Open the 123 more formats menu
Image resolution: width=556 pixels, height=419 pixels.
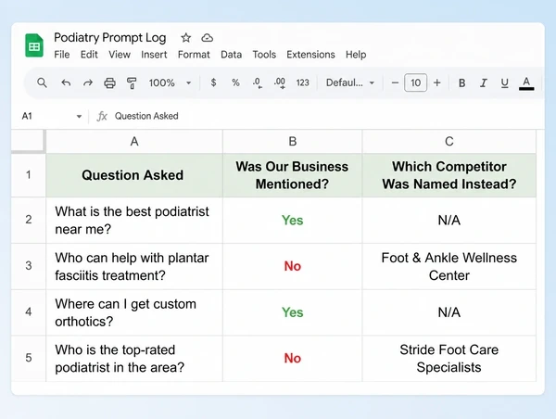(x=302, y=83)
